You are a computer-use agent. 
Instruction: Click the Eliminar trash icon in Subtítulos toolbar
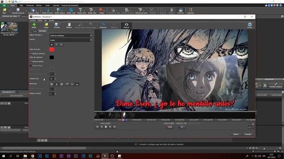click(69, 26)
